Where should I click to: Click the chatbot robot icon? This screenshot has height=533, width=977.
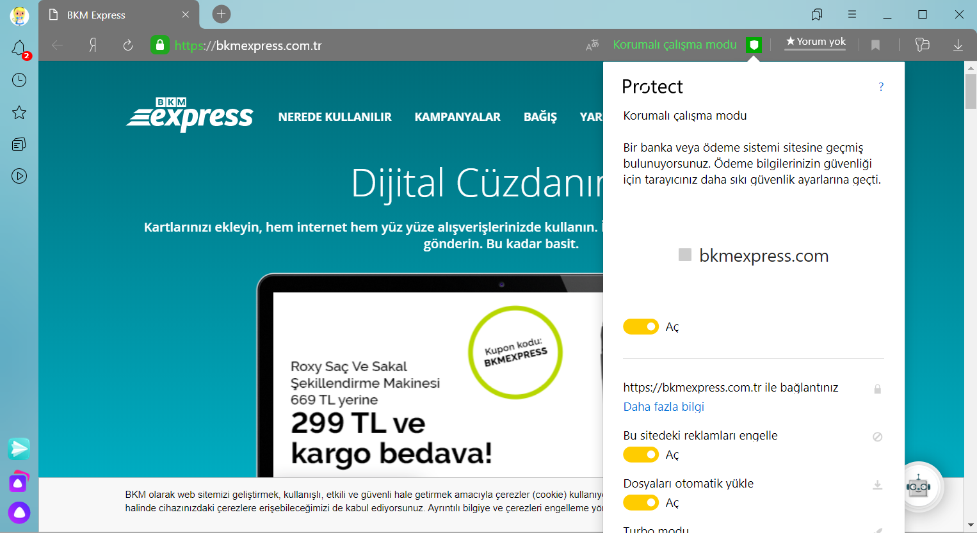tap(918, 487)
